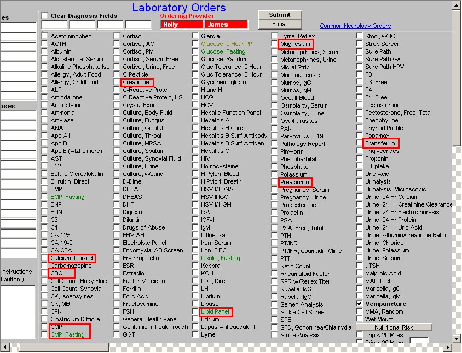
Task: Tick the Transferrin checkbox
Action: (x=359, y=143)
